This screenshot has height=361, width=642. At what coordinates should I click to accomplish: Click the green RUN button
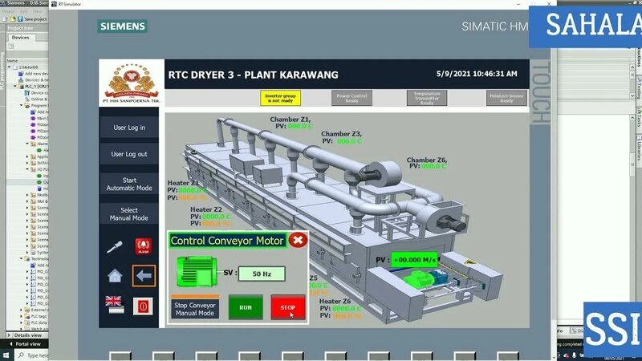point(246,307)
